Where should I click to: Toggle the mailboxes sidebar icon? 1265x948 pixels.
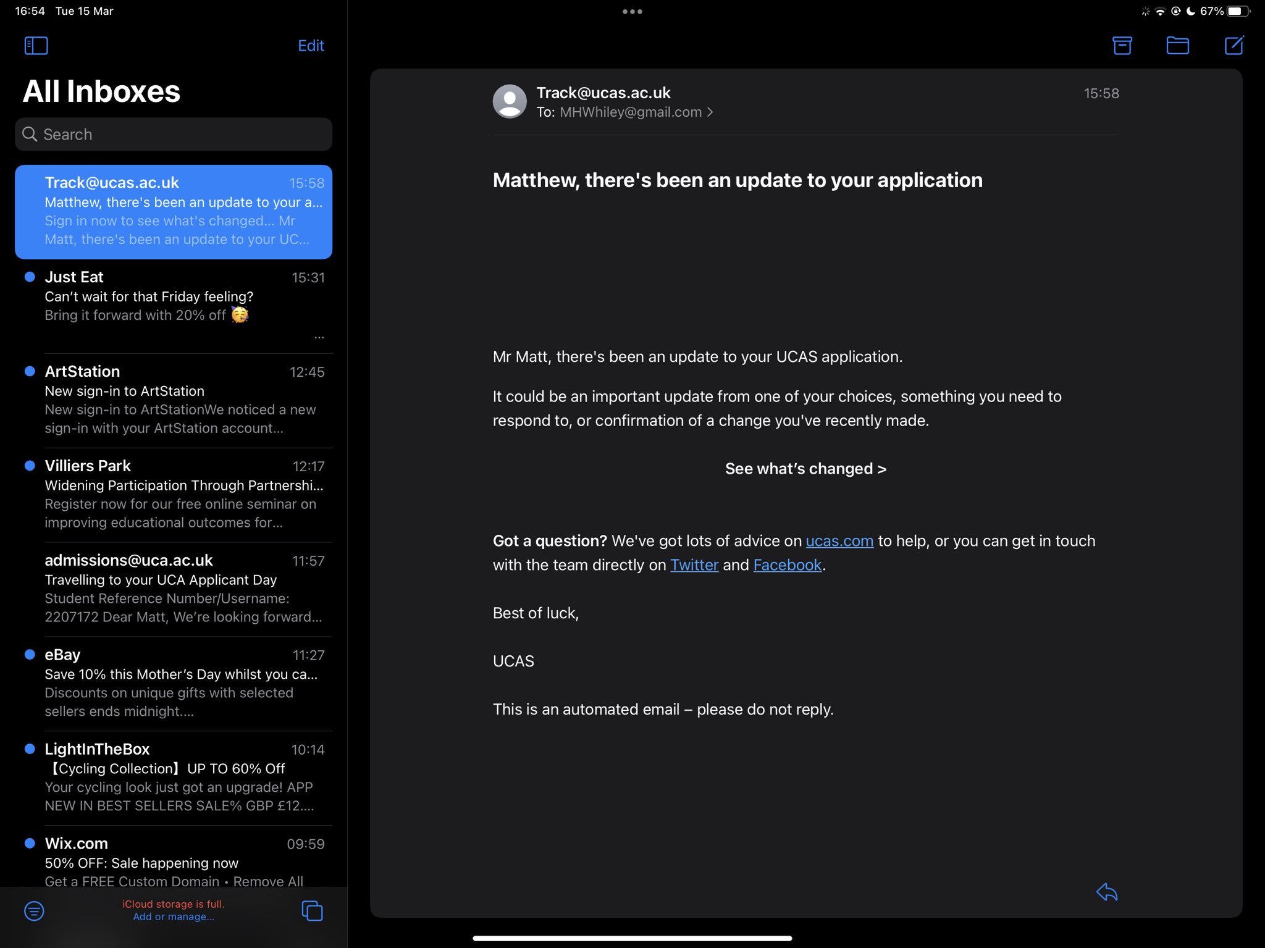click(36, 45)
